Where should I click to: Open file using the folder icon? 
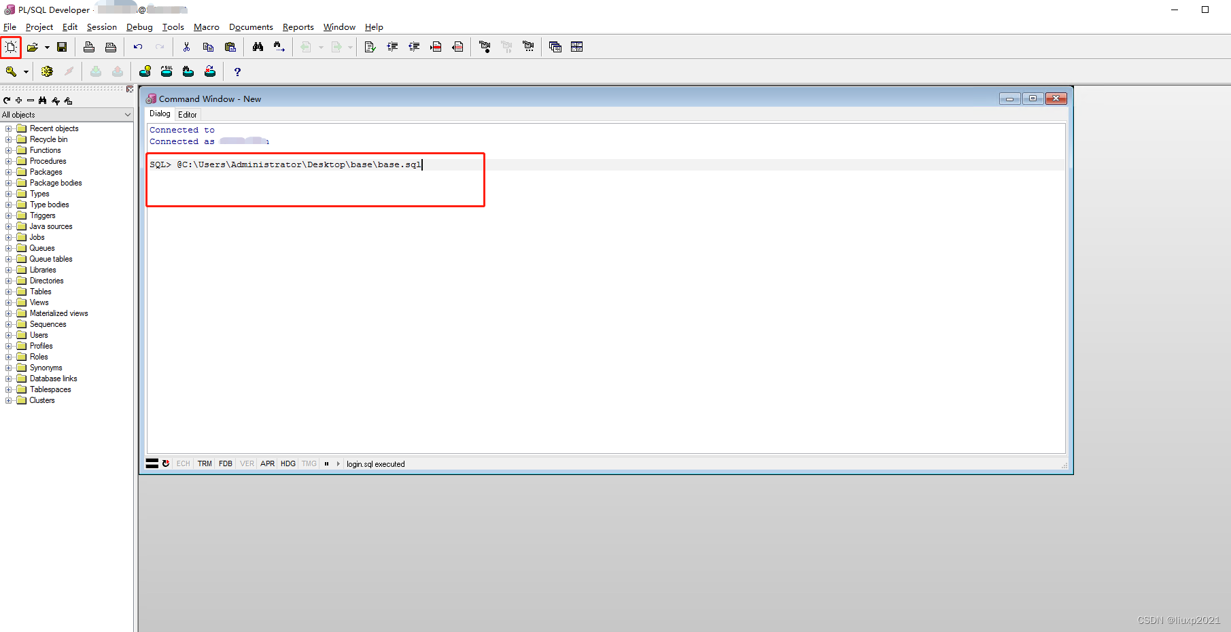32,47
